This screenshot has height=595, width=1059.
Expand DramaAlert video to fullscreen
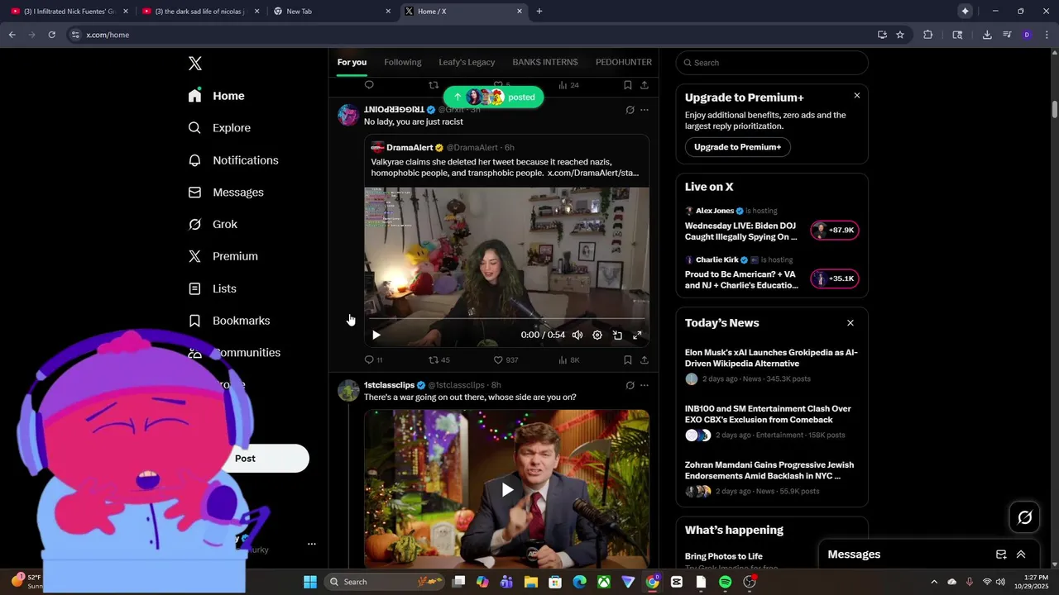point(637,335)
